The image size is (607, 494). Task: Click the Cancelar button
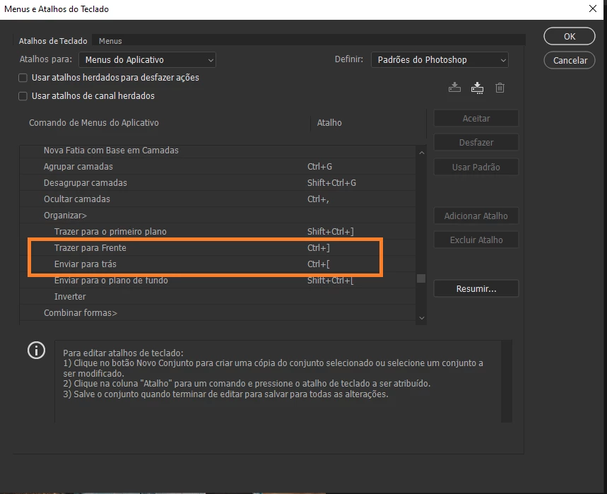pyautogui.click(x=569, y=60)
